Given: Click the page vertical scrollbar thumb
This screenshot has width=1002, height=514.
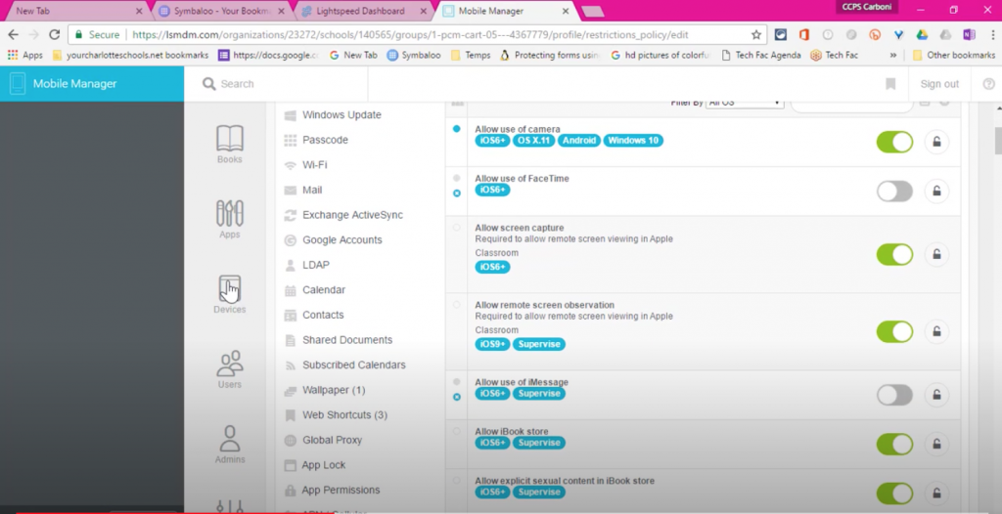Looking at the screenshot, I should pos(997,141).
